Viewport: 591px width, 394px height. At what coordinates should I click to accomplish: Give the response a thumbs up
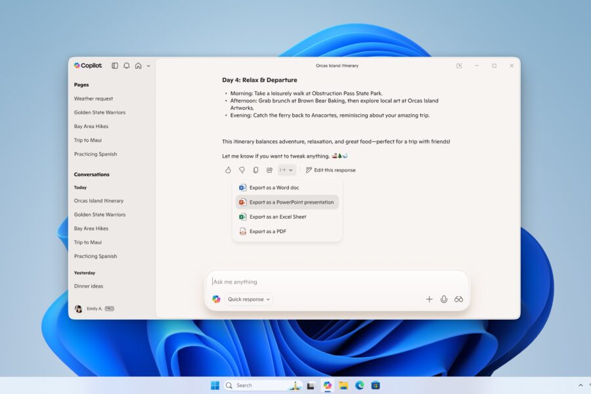coord(228,170)
